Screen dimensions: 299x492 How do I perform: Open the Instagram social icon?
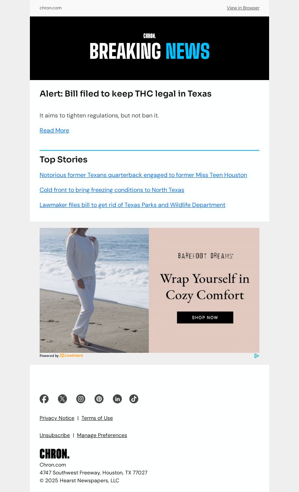(81, 399)
